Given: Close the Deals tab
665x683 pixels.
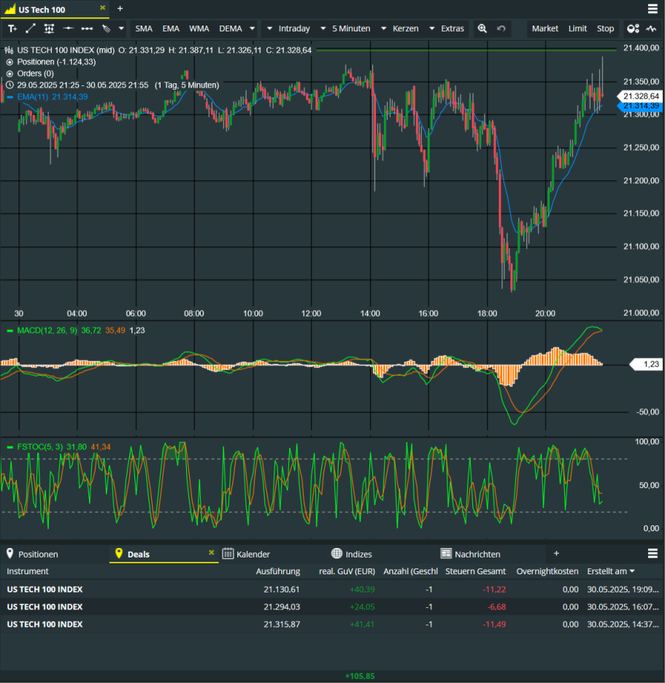Looking at the screenshot, I should pos(212,552).
